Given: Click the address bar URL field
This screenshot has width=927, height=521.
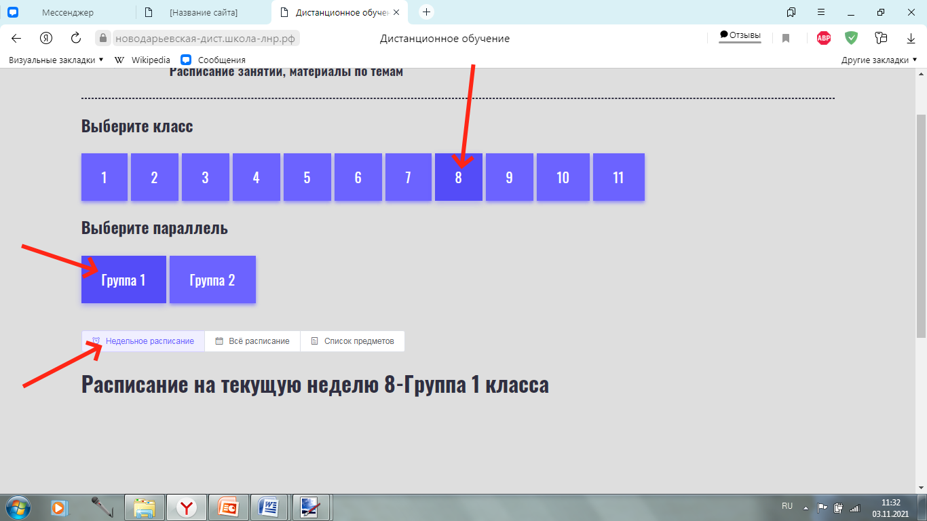Looking at the screenshot, I should tap(205, 39).
